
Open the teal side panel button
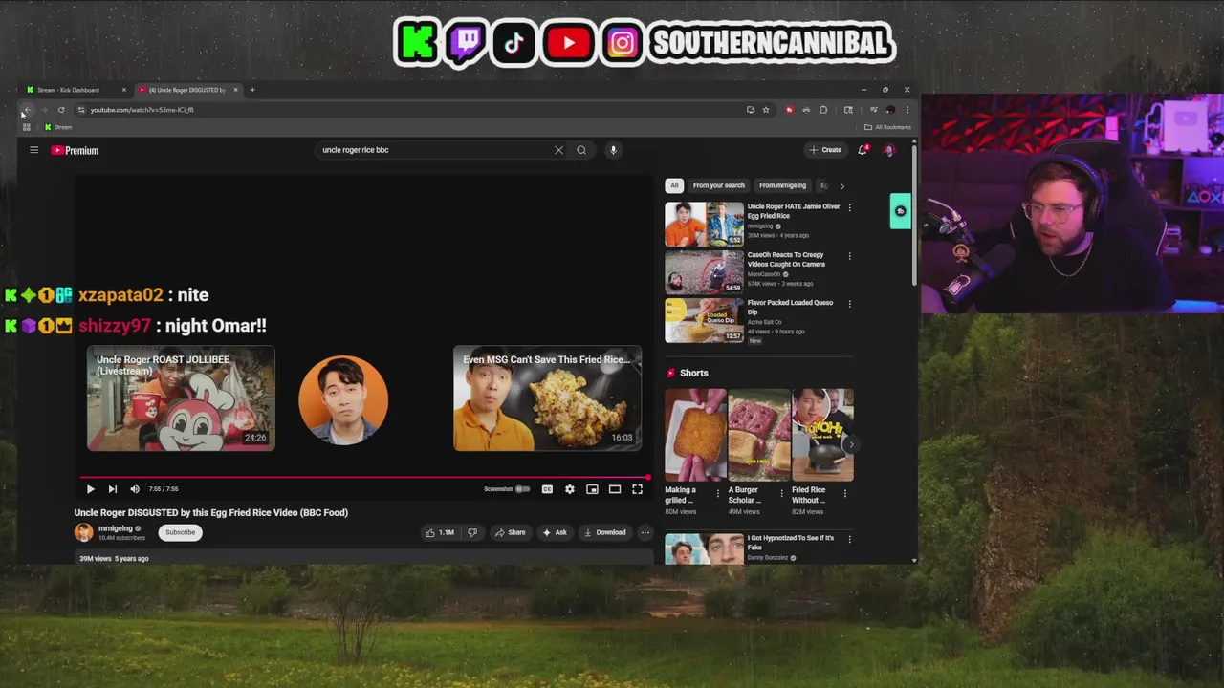click(x=901, y=211)
